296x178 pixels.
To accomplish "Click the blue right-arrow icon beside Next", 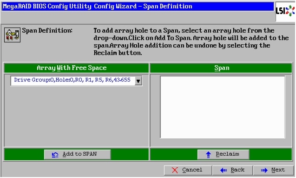I will click(264, 170).
